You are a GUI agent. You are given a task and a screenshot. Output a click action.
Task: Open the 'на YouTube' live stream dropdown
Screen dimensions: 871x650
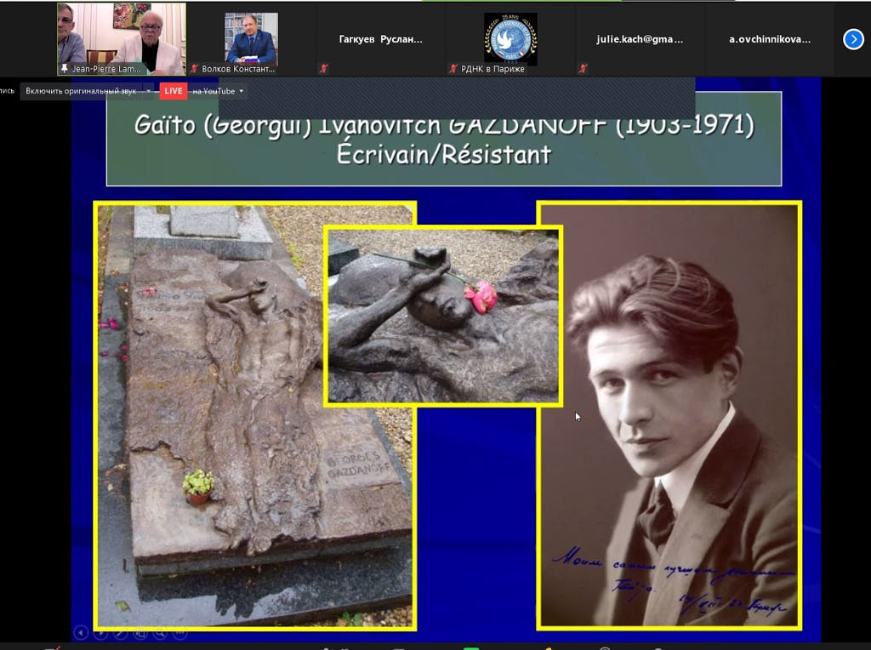(218, 91)
